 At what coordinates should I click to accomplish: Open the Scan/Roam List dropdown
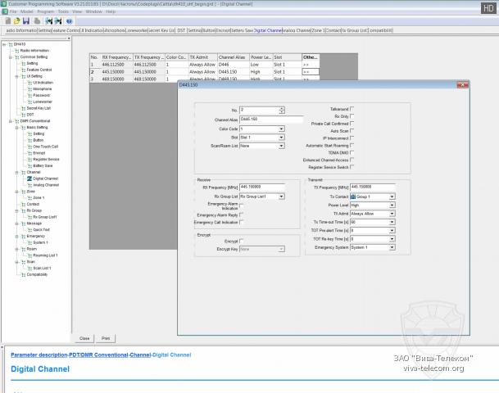[x=281, y=146]
